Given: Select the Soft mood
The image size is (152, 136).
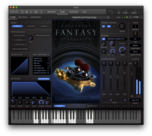Looking at the screenshot, I should click(x=17, y=26).
